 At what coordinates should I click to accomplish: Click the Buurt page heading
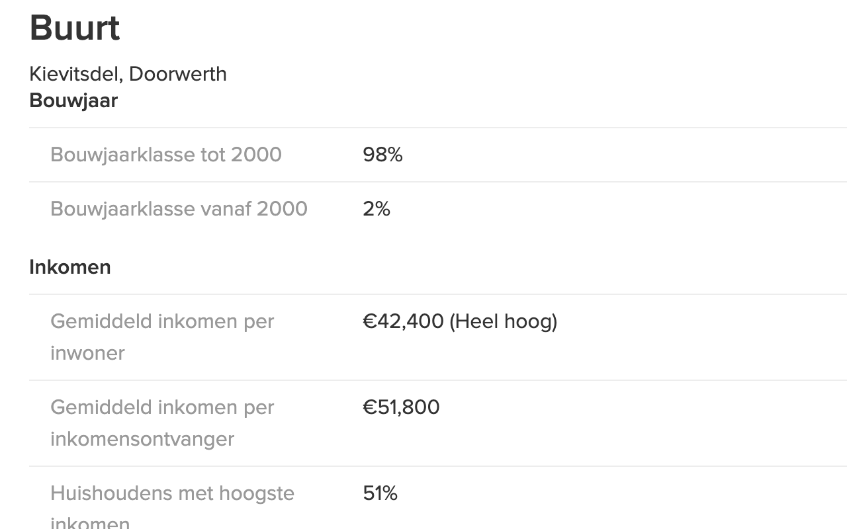(75, 28)
